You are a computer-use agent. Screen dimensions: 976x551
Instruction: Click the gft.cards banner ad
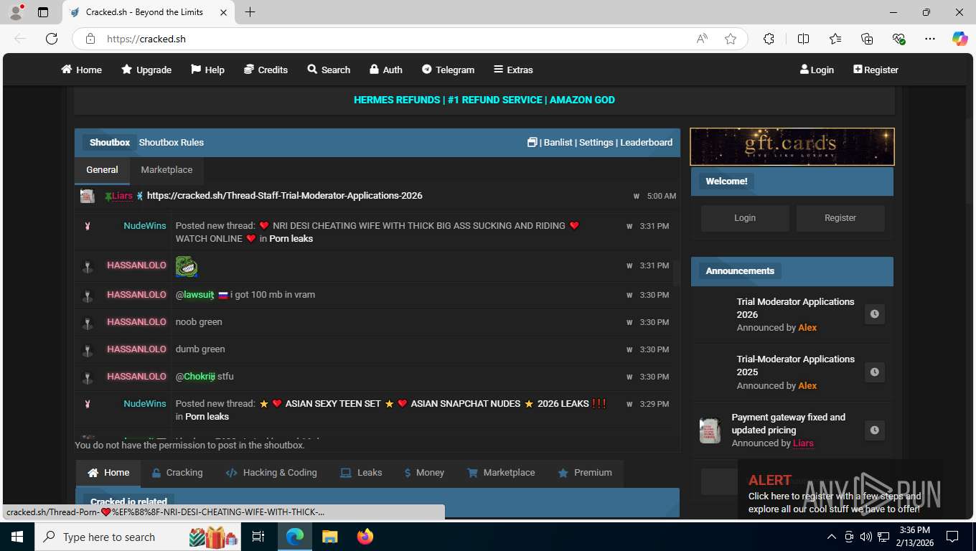792,146
